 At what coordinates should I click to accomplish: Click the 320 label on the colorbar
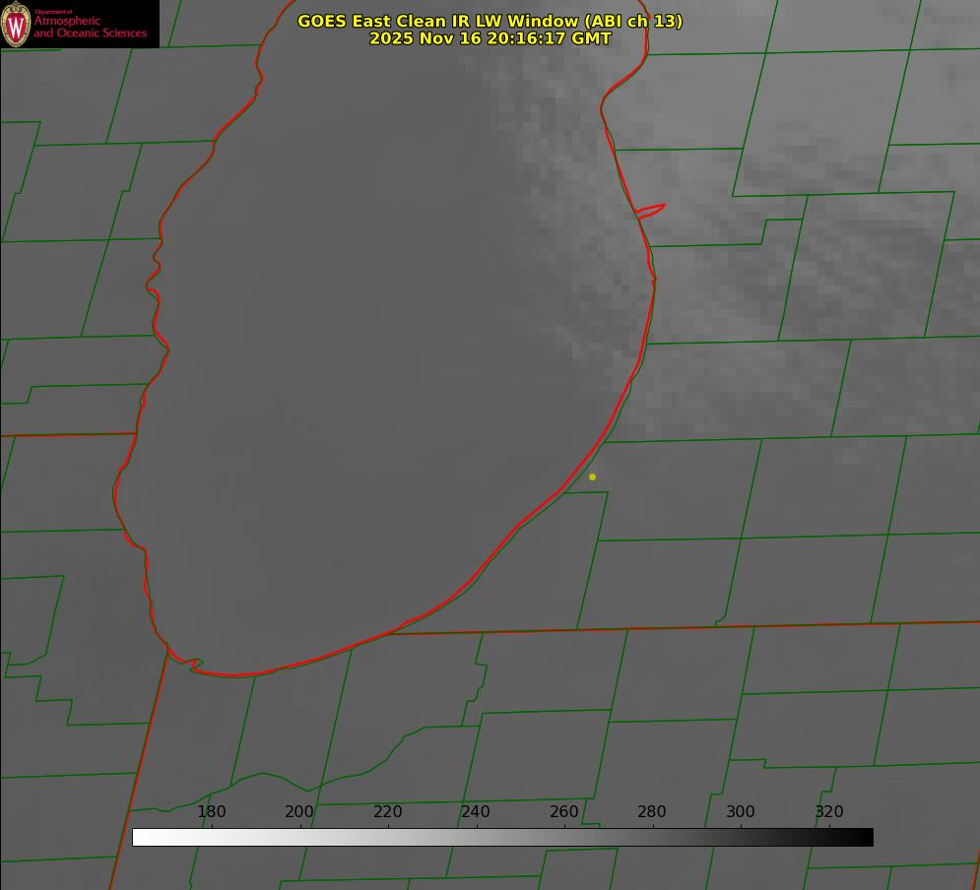click(x=829, y=812)
